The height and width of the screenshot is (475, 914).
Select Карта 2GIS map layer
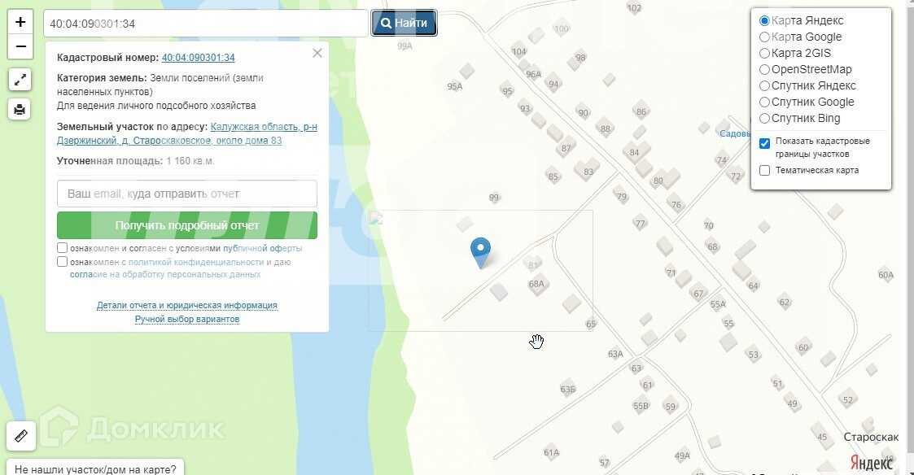click(x=764, y=53)
